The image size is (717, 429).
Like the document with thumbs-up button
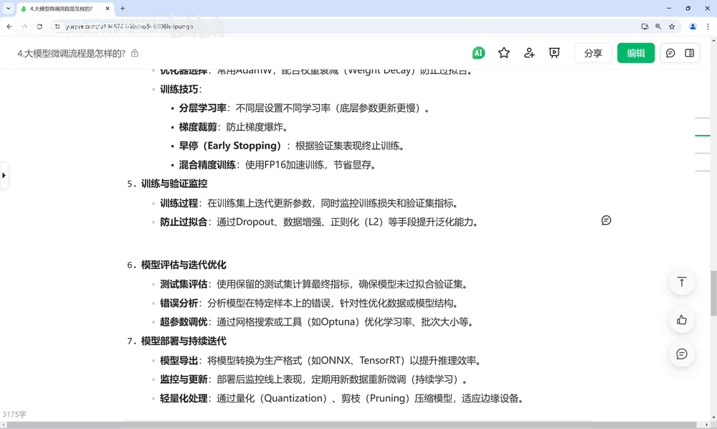coord(682,320)
